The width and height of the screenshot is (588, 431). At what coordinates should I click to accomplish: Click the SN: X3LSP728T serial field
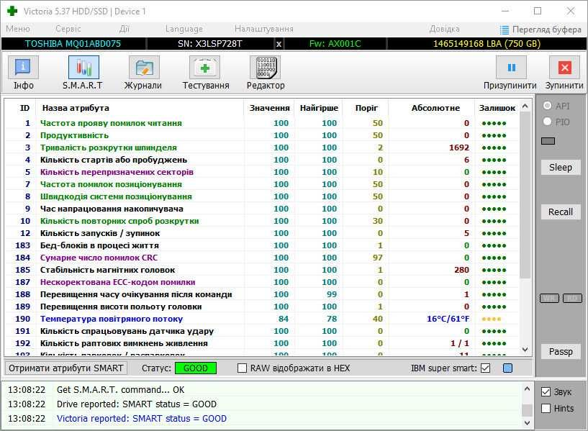point(210,44)
